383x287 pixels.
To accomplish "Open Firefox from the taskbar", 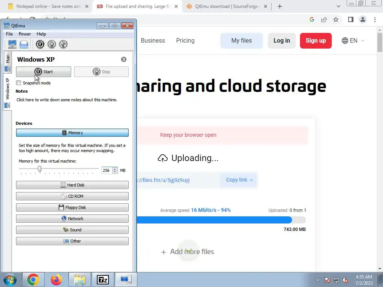I will [x=56, y=280].
